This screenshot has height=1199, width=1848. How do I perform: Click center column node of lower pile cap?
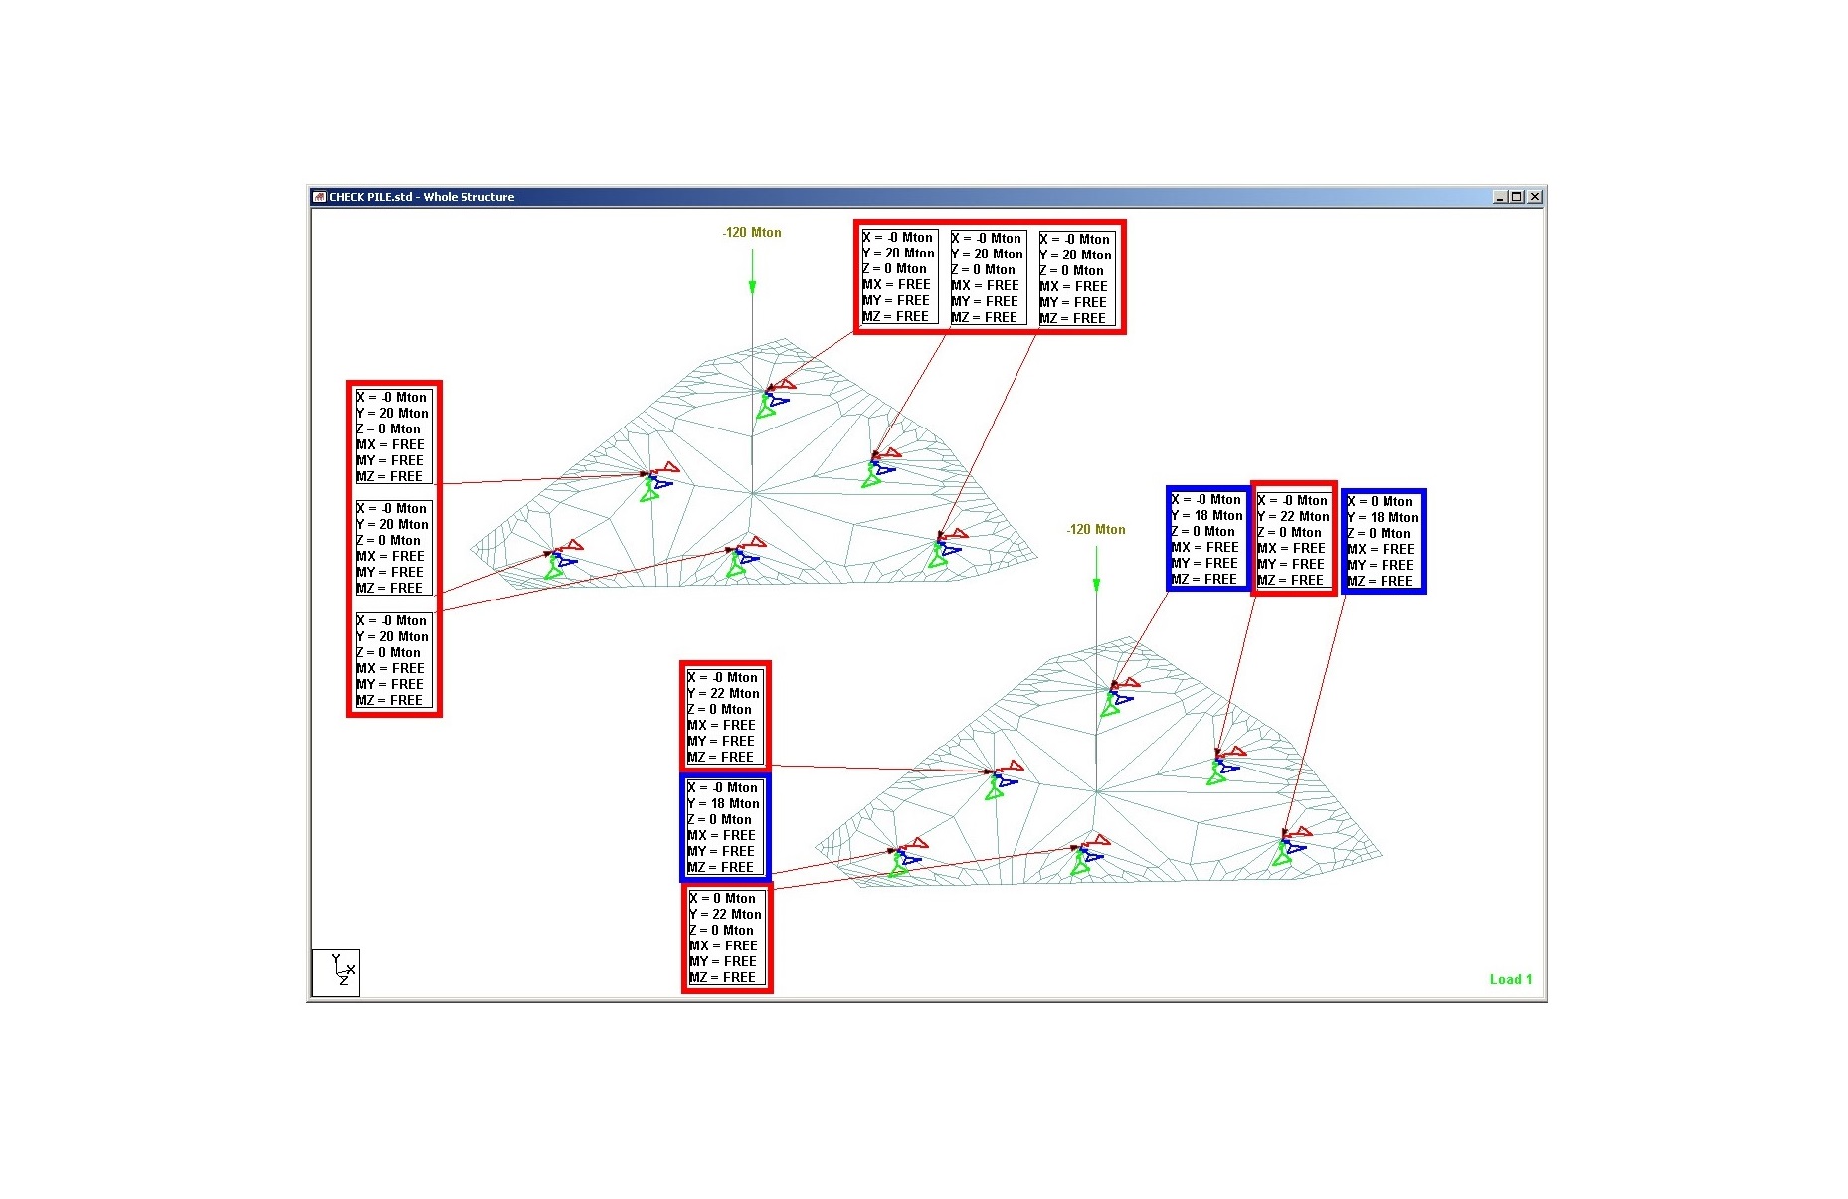tap(1096, 791)
